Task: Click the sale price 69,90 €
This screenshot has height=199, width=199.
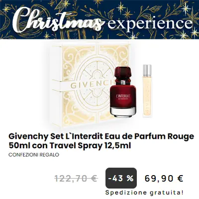Action: (164, 179)
